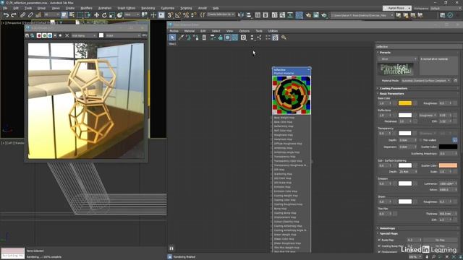Click the Emission Color Map slot label
The image size is (463, 260).
(285, 191)
